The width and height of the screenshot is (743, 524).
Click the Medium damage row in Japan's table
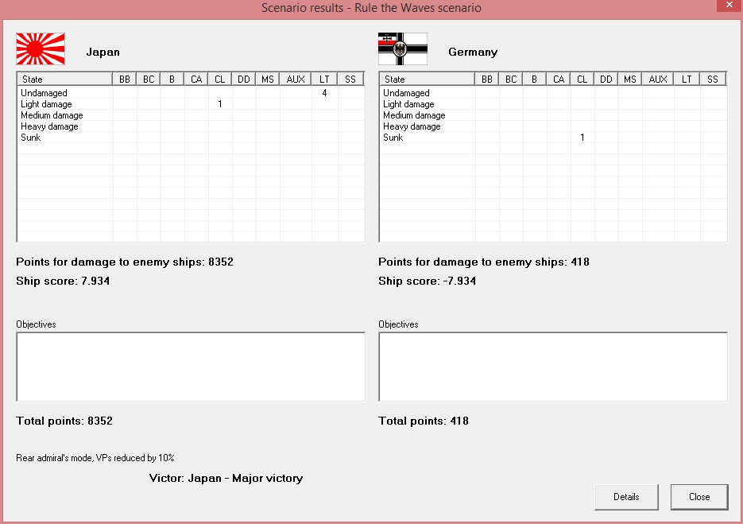[x=191, y=115]
